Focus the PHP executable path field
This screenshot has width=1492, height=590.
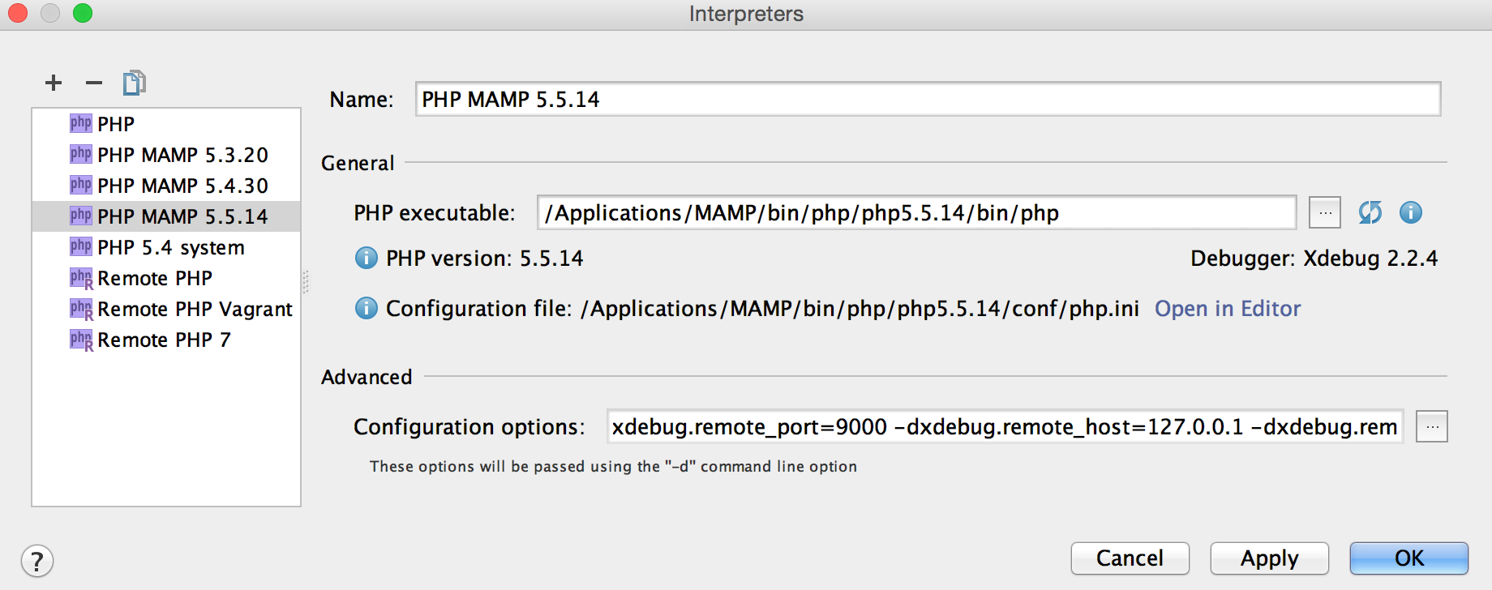pos(917,212)
